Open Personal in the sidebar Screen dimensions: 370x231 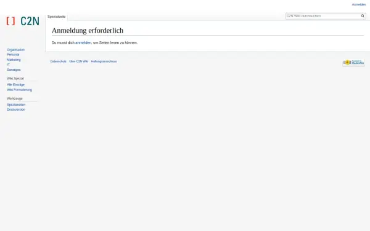coord(13,55)
